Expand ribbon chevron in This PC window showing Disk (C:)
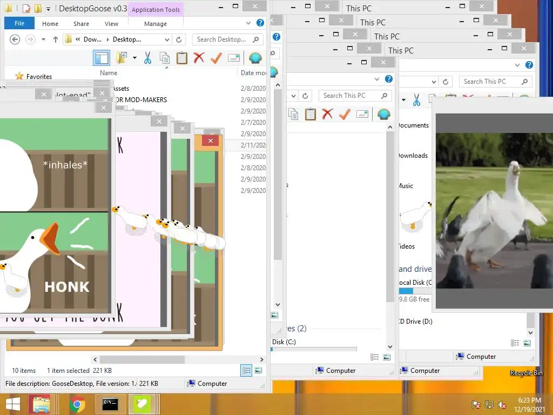The height and width of the screenshot is (415, 553). pos(376,79)
